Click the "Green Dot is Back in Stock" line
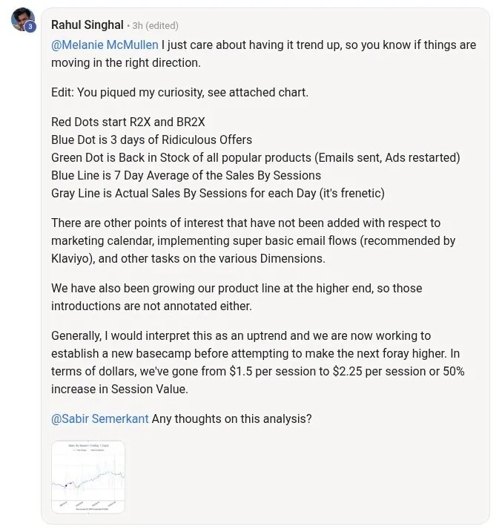The width and height of the screenshot is (502, 532). click(x=256, y=158)
